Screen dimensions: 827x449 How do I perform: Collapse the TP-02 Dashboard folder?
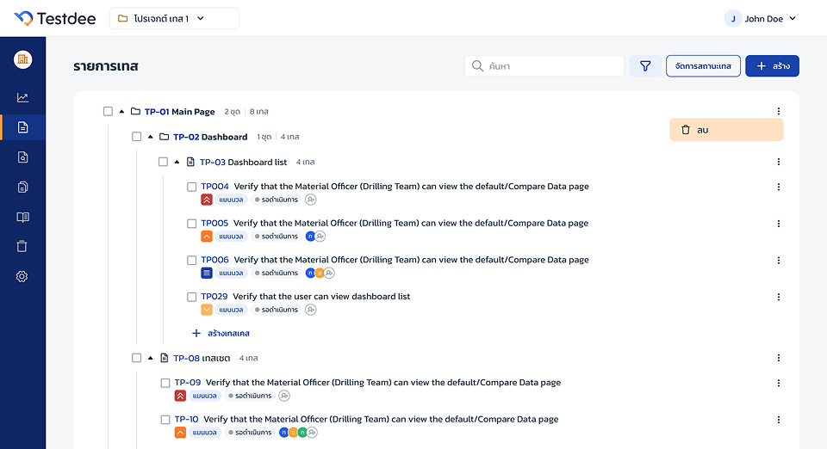click(x=151, y=137)
